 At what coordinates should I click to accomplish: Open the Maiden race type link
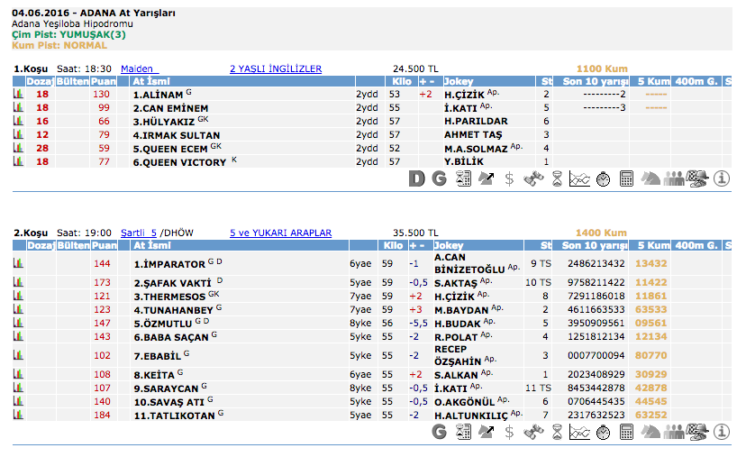[x=139, y=69]
